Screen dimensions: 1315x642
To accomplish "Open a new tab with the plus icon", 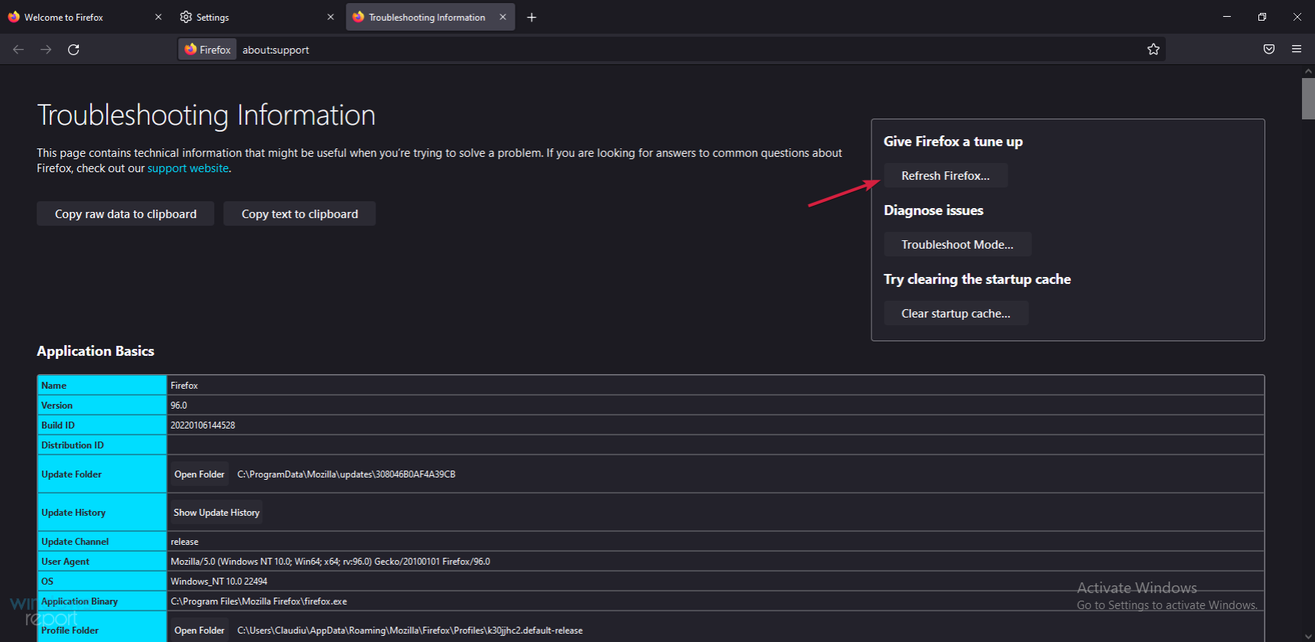I will (532, 18).
